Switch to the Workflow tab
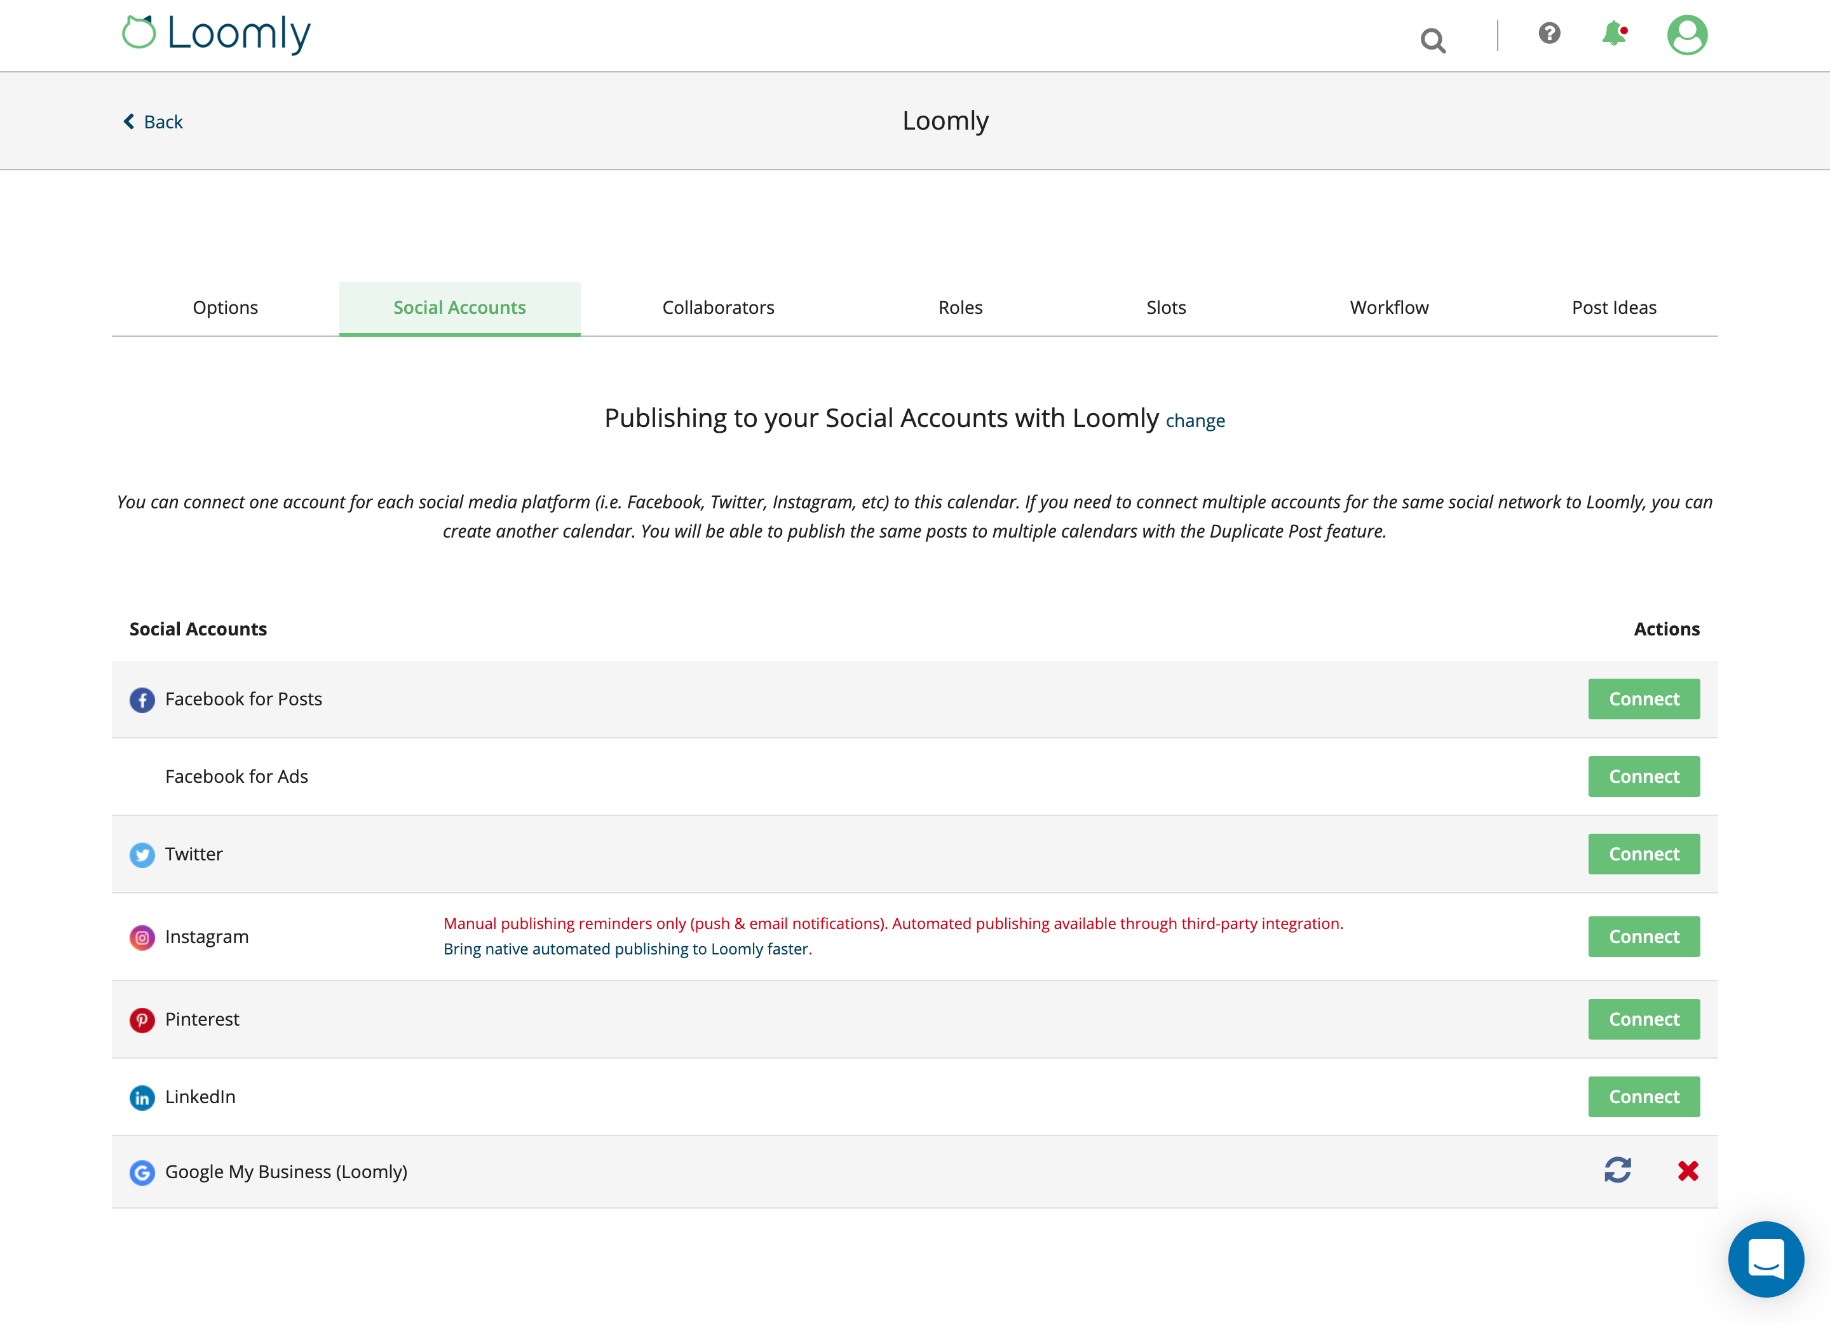The width and height of the screenshot is (1830, 1323). [x=1388, y=308]
